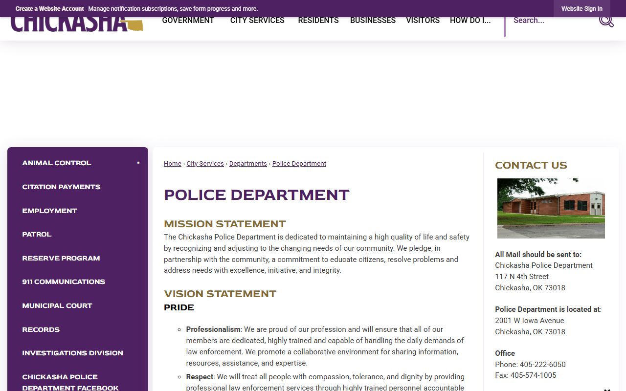This screenshot has height=391, width=626.
Task: Click the Professionalism bullet term
Action: click(213, 329)
